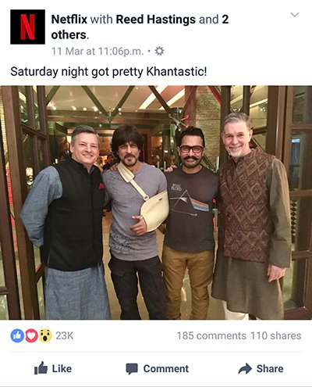Screen dimensions: 312x387
Task: Open the 11 Mar post timestamp
Action: (97, 52)
